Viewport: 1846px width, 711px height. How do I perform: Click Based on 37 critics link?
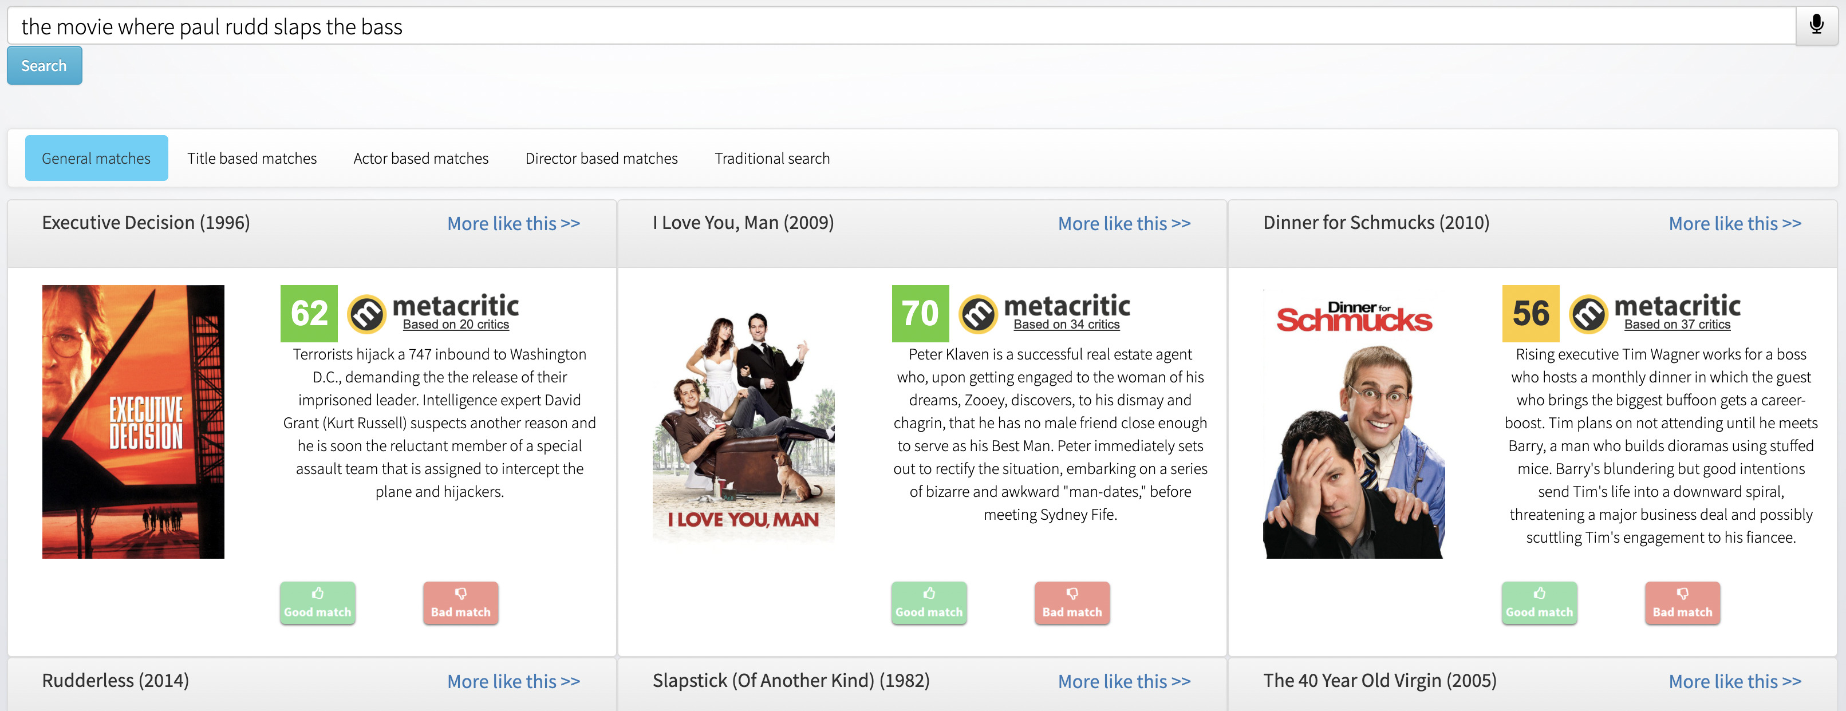tap(1677, 324)
